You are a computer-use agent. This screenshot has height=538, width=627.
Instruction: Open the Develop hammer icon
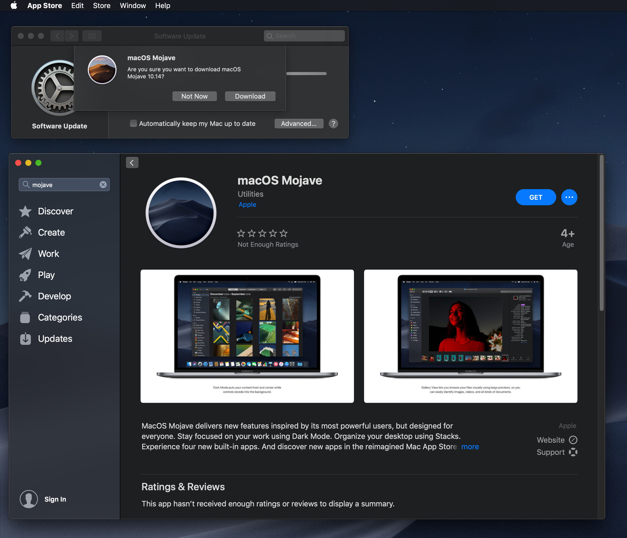click(25, 296)
